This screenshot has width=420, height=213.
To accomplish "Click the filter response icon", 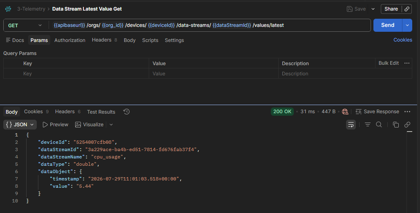I will coord(368,125).
